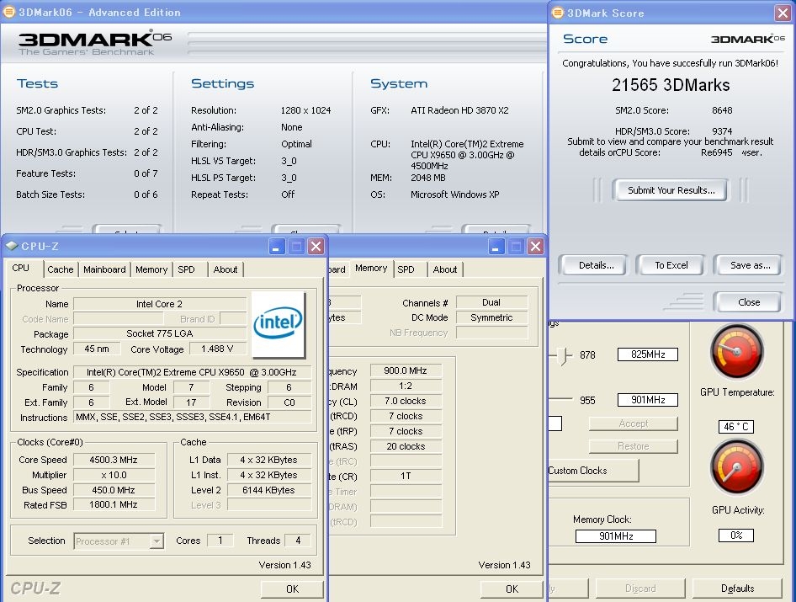
Task: Export results with To Excel button
Action: (671, 265)
